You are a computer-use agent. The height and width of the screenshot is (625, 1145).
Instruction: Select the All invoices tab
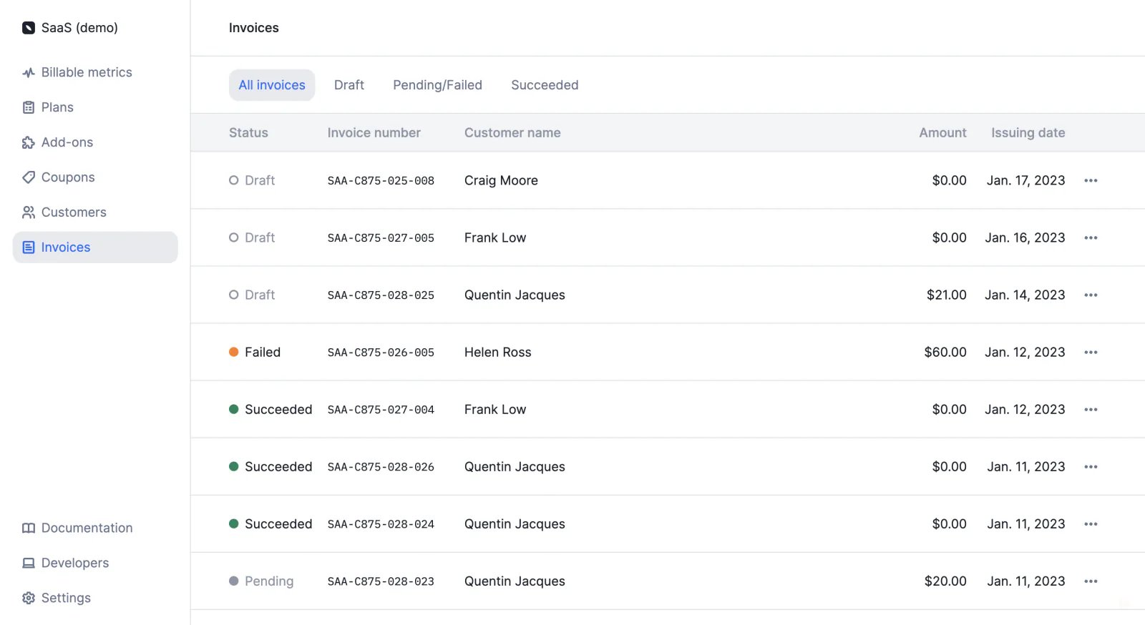pyautogui.click(x=272, y=85)
